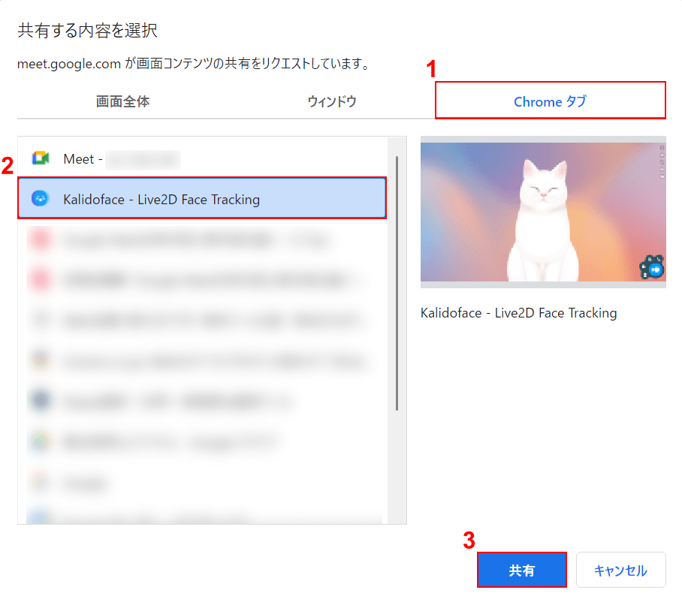Click the Kalidoface caption below the preview

518,313
